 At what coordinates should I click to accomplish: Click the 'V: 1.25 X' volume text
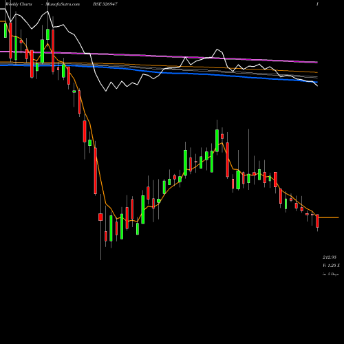click(x=332, y=266)
